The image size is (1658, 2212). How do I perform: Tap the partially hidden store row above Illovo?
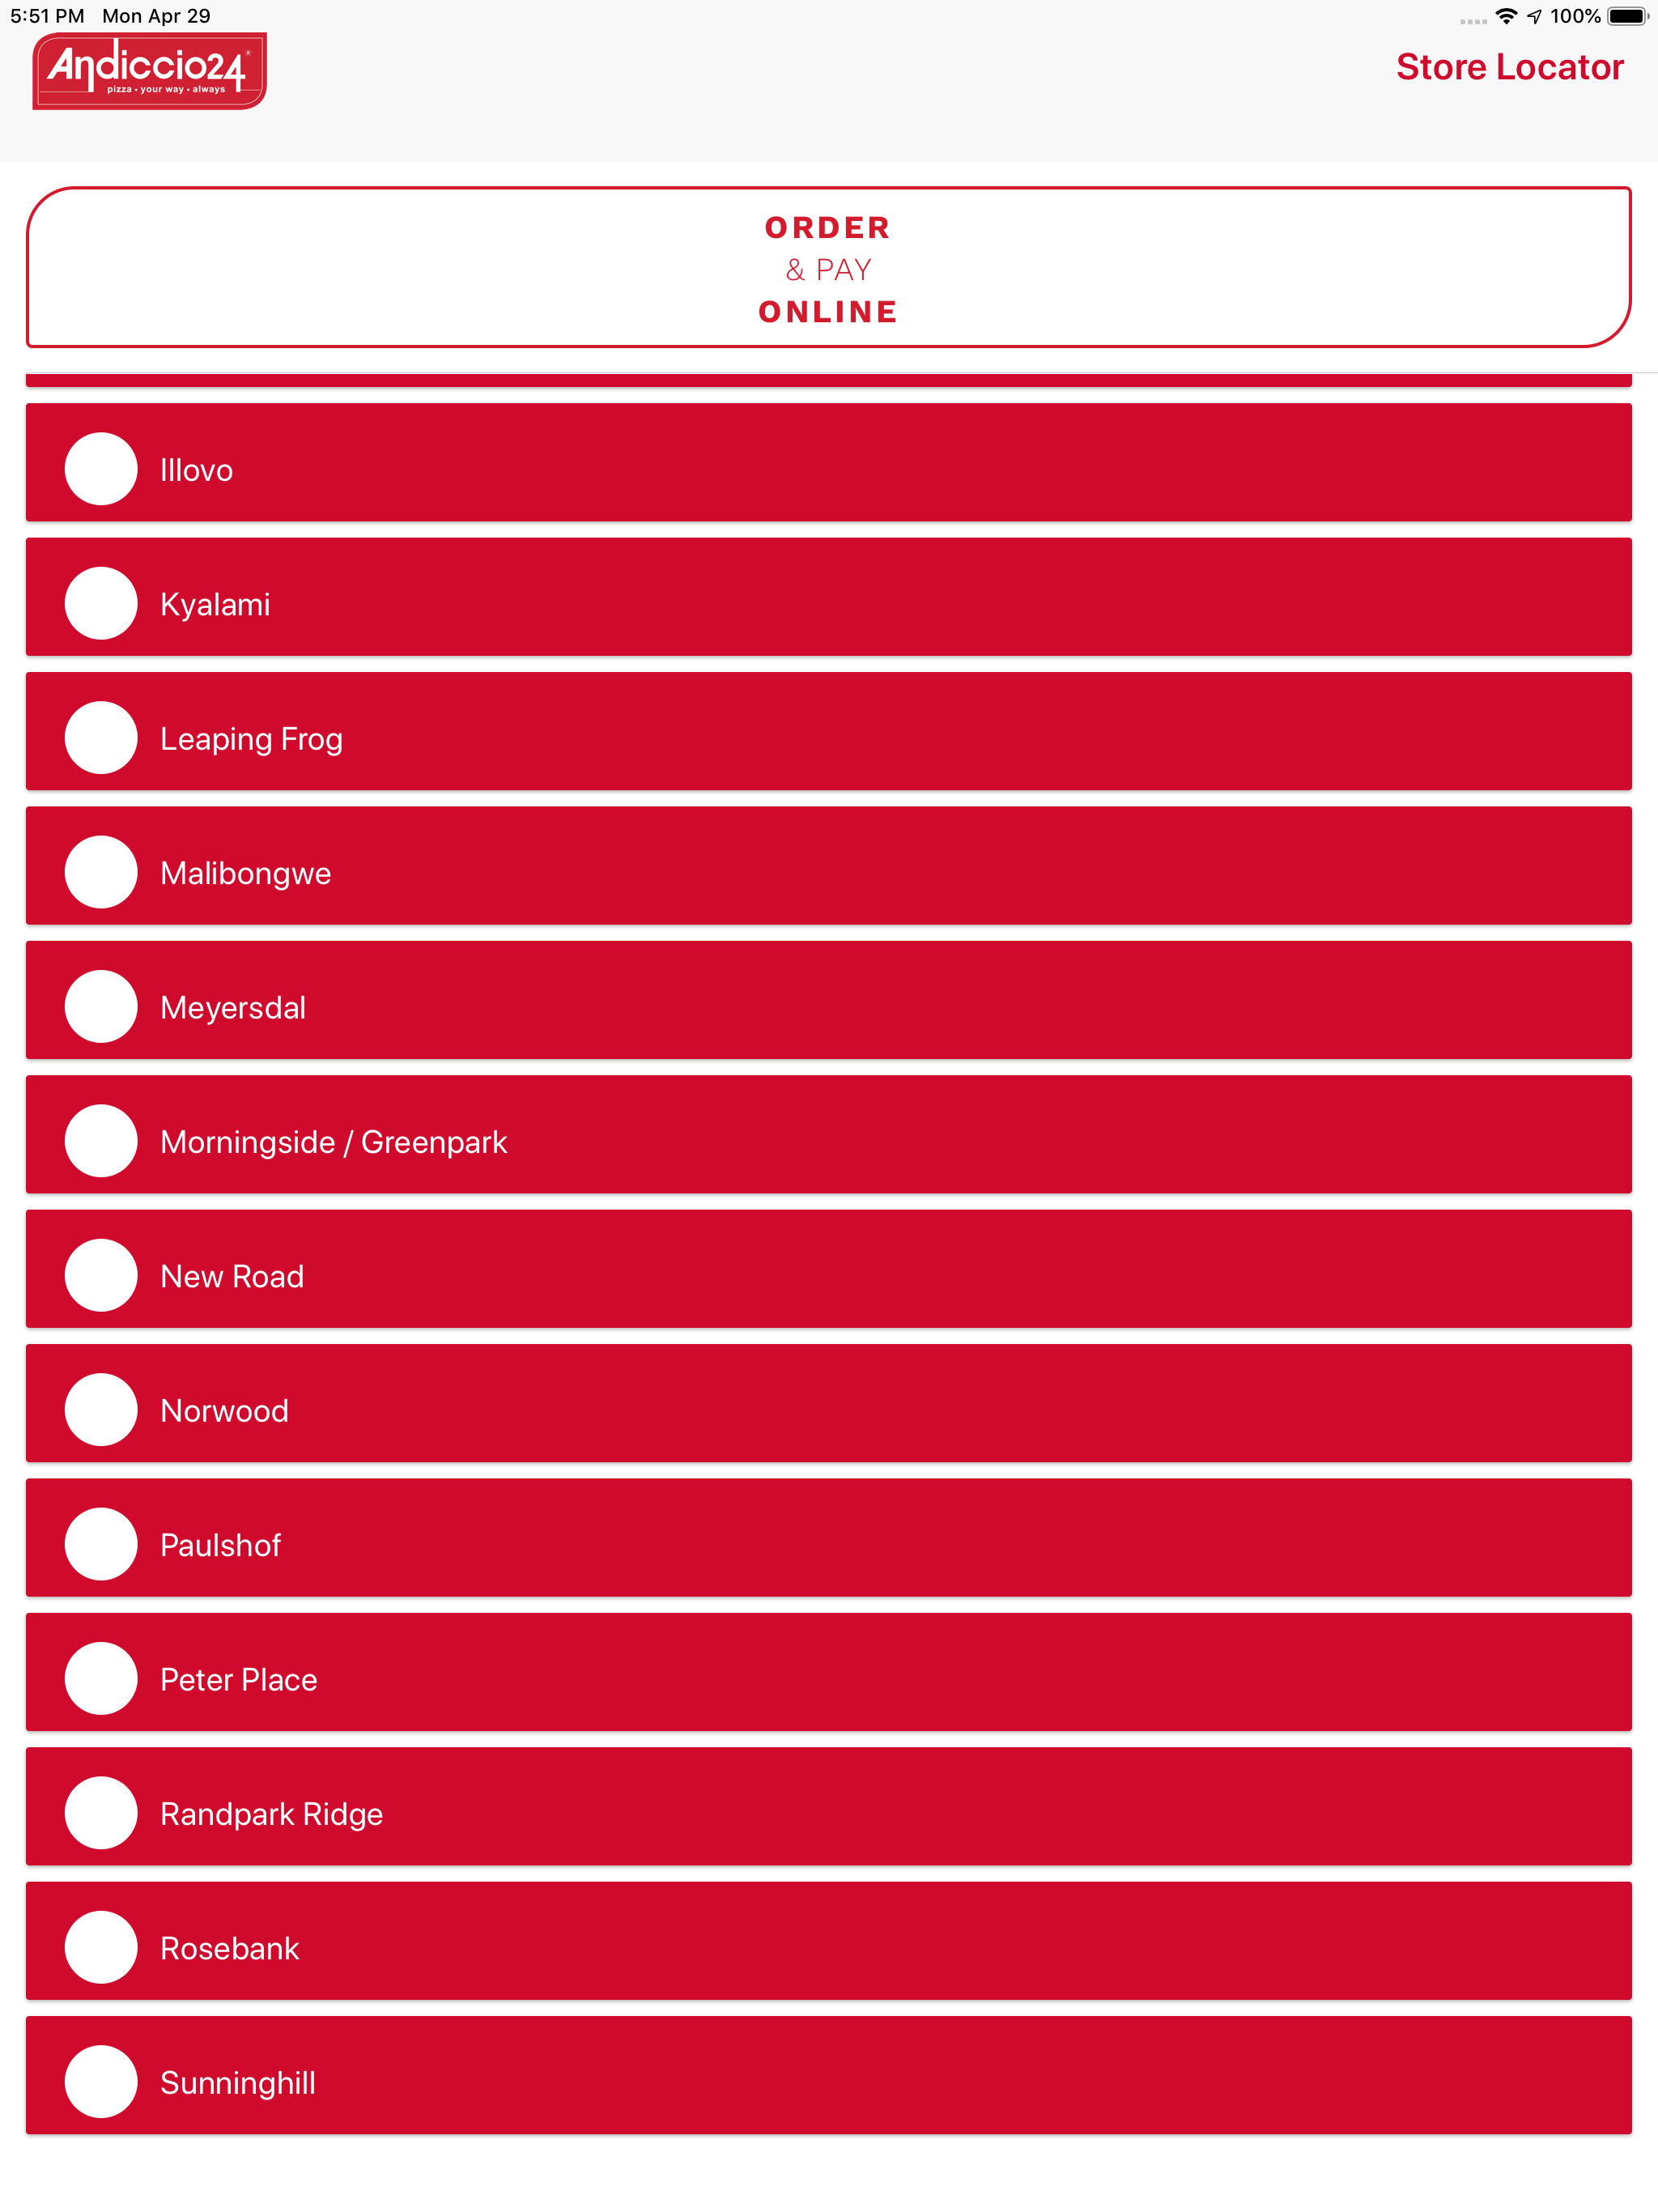(x=828, y=380)
